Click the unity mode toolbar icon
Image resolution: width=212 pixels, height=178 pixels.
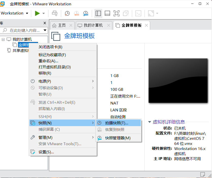[126, 13]
